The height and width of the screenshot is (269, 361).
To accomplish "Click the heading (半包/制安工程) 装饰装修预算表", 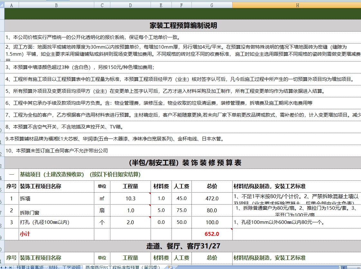I will click(185, 163).
